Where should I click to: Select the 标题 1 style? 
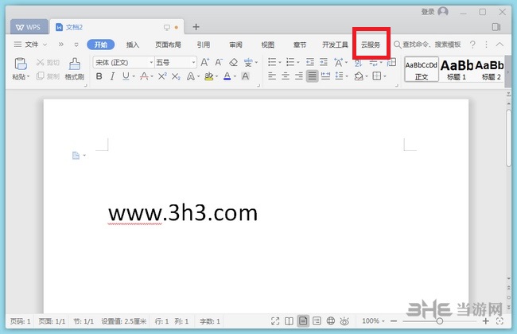tap(457, 69)
